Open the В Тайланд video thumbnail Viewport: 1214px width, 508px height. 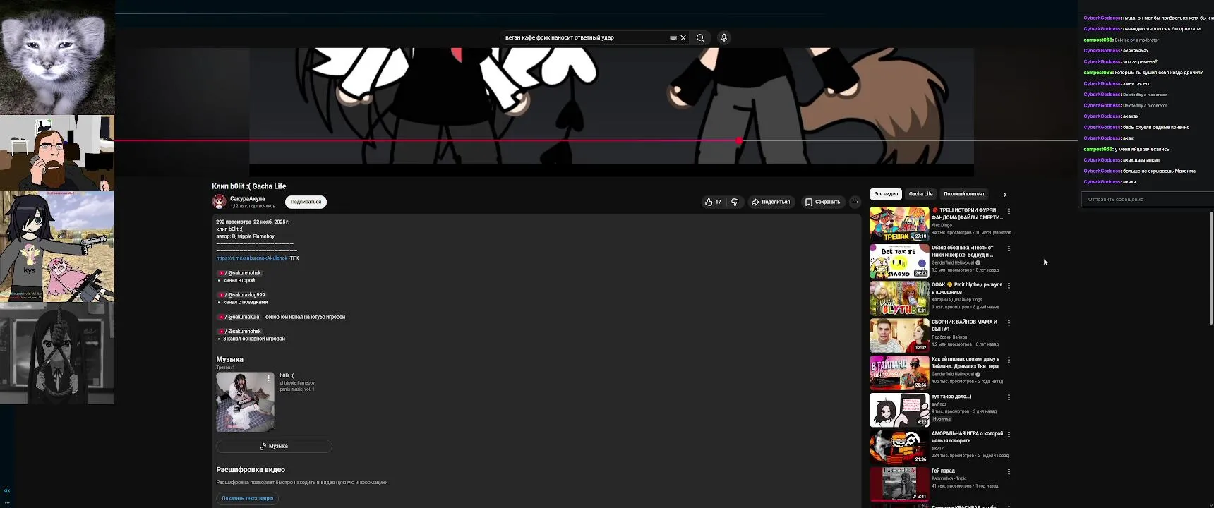coord(899,373)
